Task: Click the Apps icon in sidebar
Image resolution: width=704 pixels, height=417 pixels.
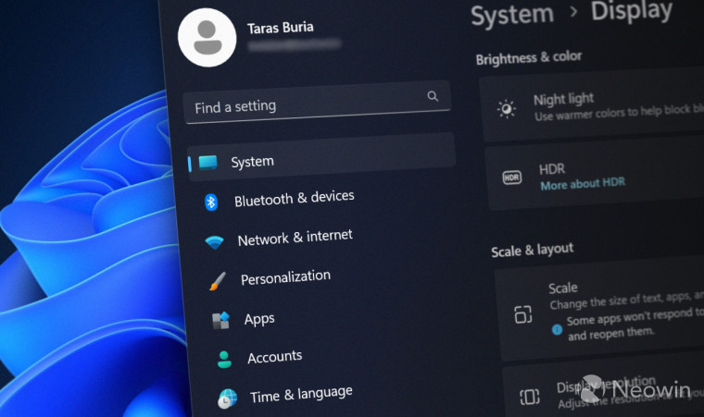Action: coord(220,321)
